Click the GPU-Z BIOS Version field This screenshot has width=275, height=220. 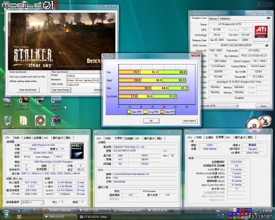tap(236, 45)
